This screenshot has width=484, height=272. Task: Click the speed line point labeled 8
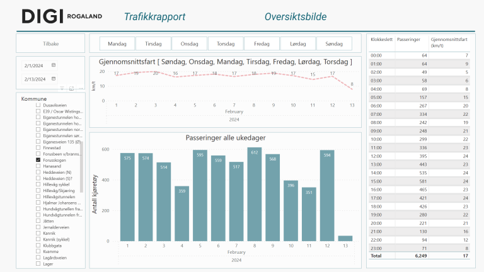pos(352,89)
